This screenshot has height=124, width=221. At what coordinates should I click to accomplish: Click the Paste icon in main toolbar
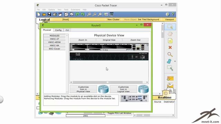pos(72,14)
